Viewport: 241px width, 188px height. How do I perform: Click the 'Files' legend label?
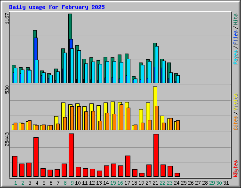point(236,38)
